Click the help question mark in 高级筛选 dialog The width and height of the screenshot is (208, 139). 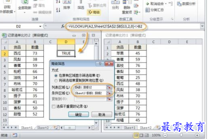pyautogui.click(x=100, y=64)
